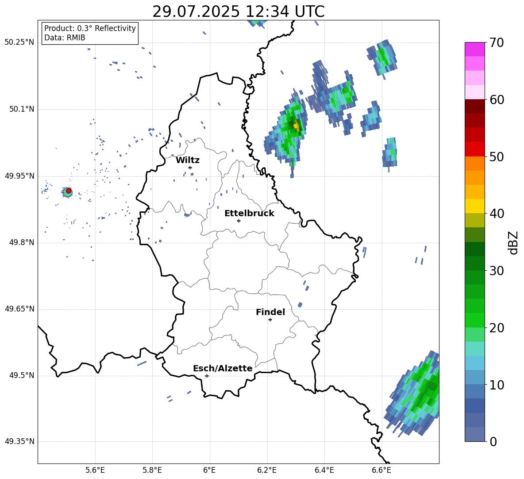Click the 5.8°E longitude label
Screen dimensions: 524x479
click(x=152, y=471)
